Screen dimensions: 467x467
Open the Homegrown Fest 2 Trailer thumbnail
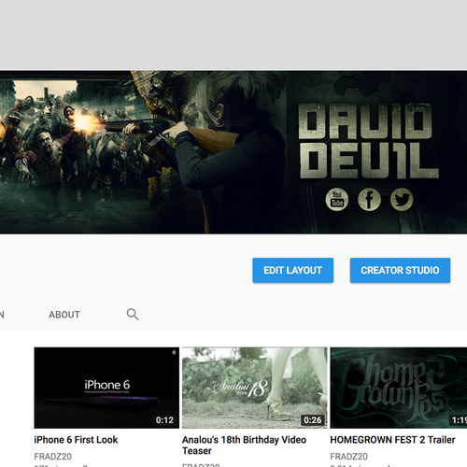[399, 388]
